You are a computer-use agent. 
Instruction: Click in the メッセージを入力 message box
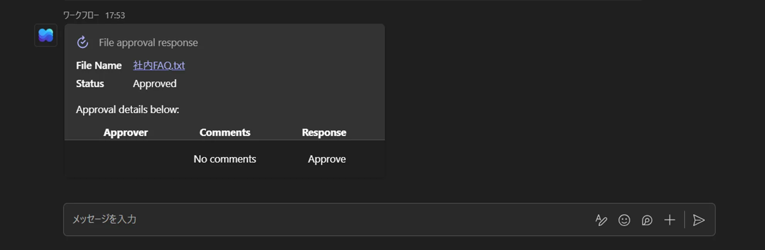pyautogui.click(x=308, y=219)
